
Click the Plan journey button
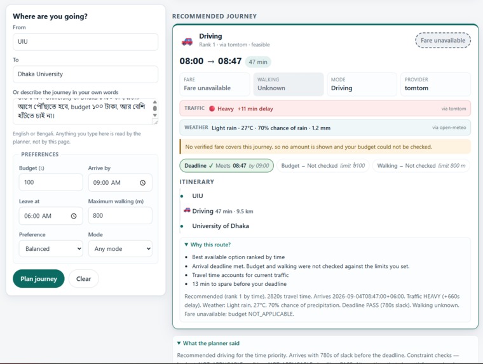39,279
